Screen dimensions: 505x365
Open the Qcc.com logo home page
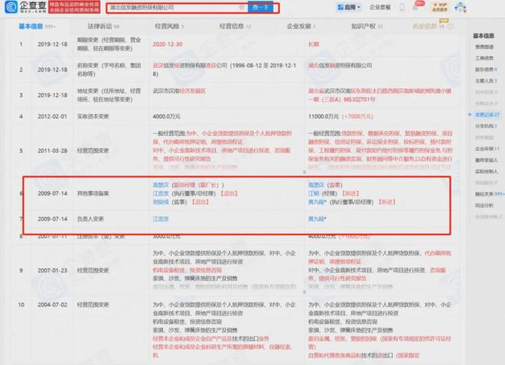pos(25,7)
